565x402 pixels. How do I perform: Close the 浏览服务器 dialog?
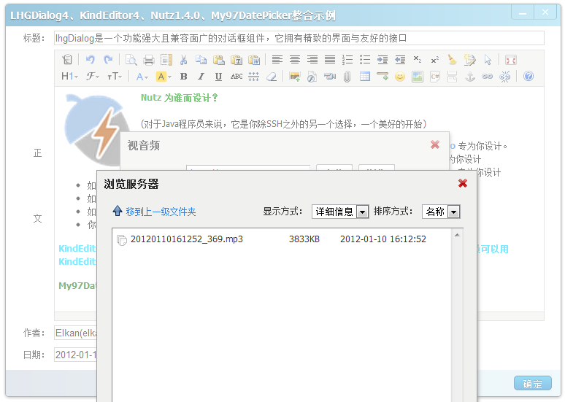point(463,183)
